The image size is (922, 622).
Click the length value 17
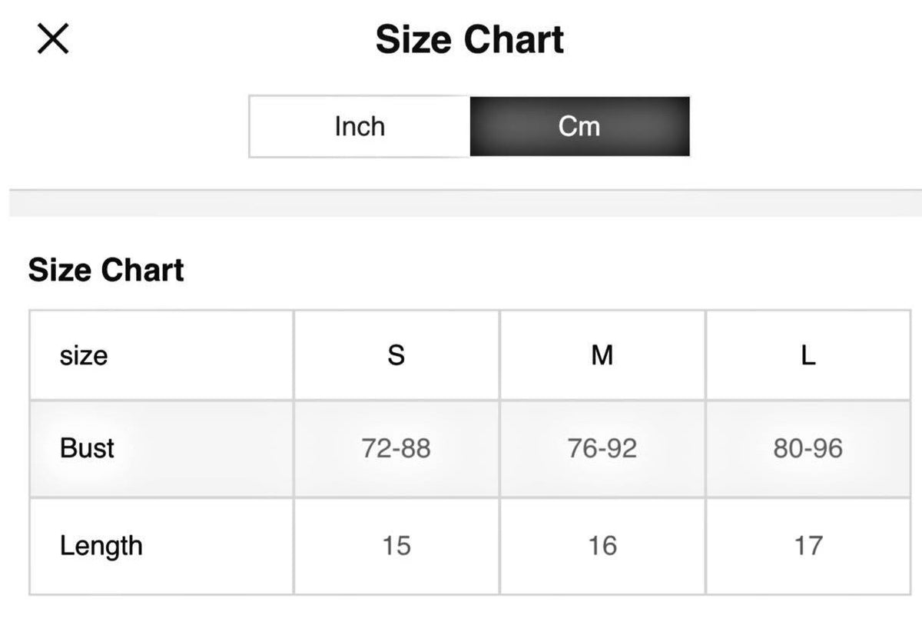(x=808, y=546)
